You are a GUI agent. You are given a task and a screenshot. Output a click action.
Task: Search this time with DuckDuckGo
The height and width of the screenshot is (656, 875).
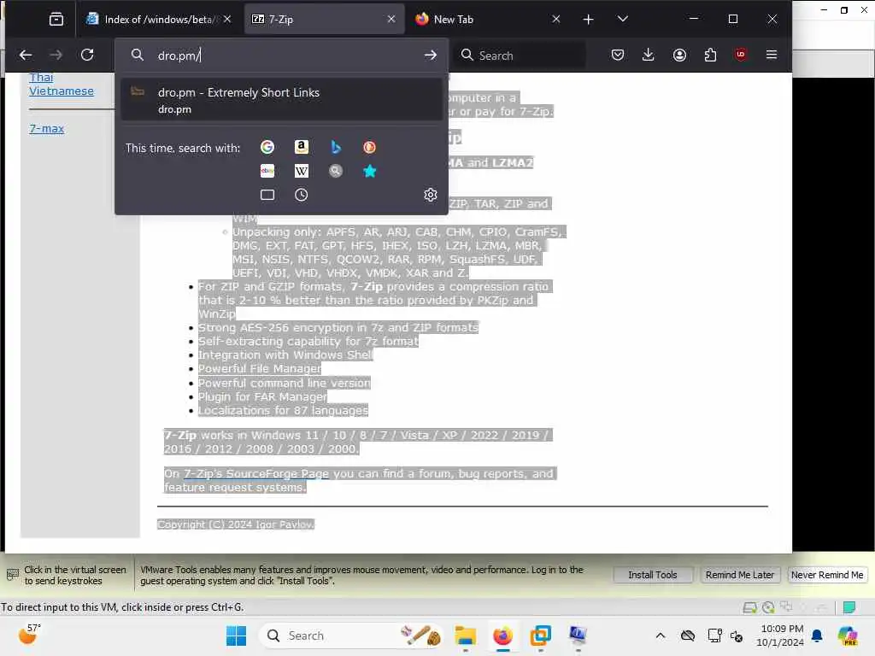369,147
